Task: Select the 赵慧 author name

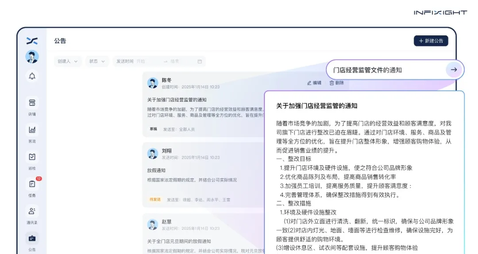Action: pos(167,221)
